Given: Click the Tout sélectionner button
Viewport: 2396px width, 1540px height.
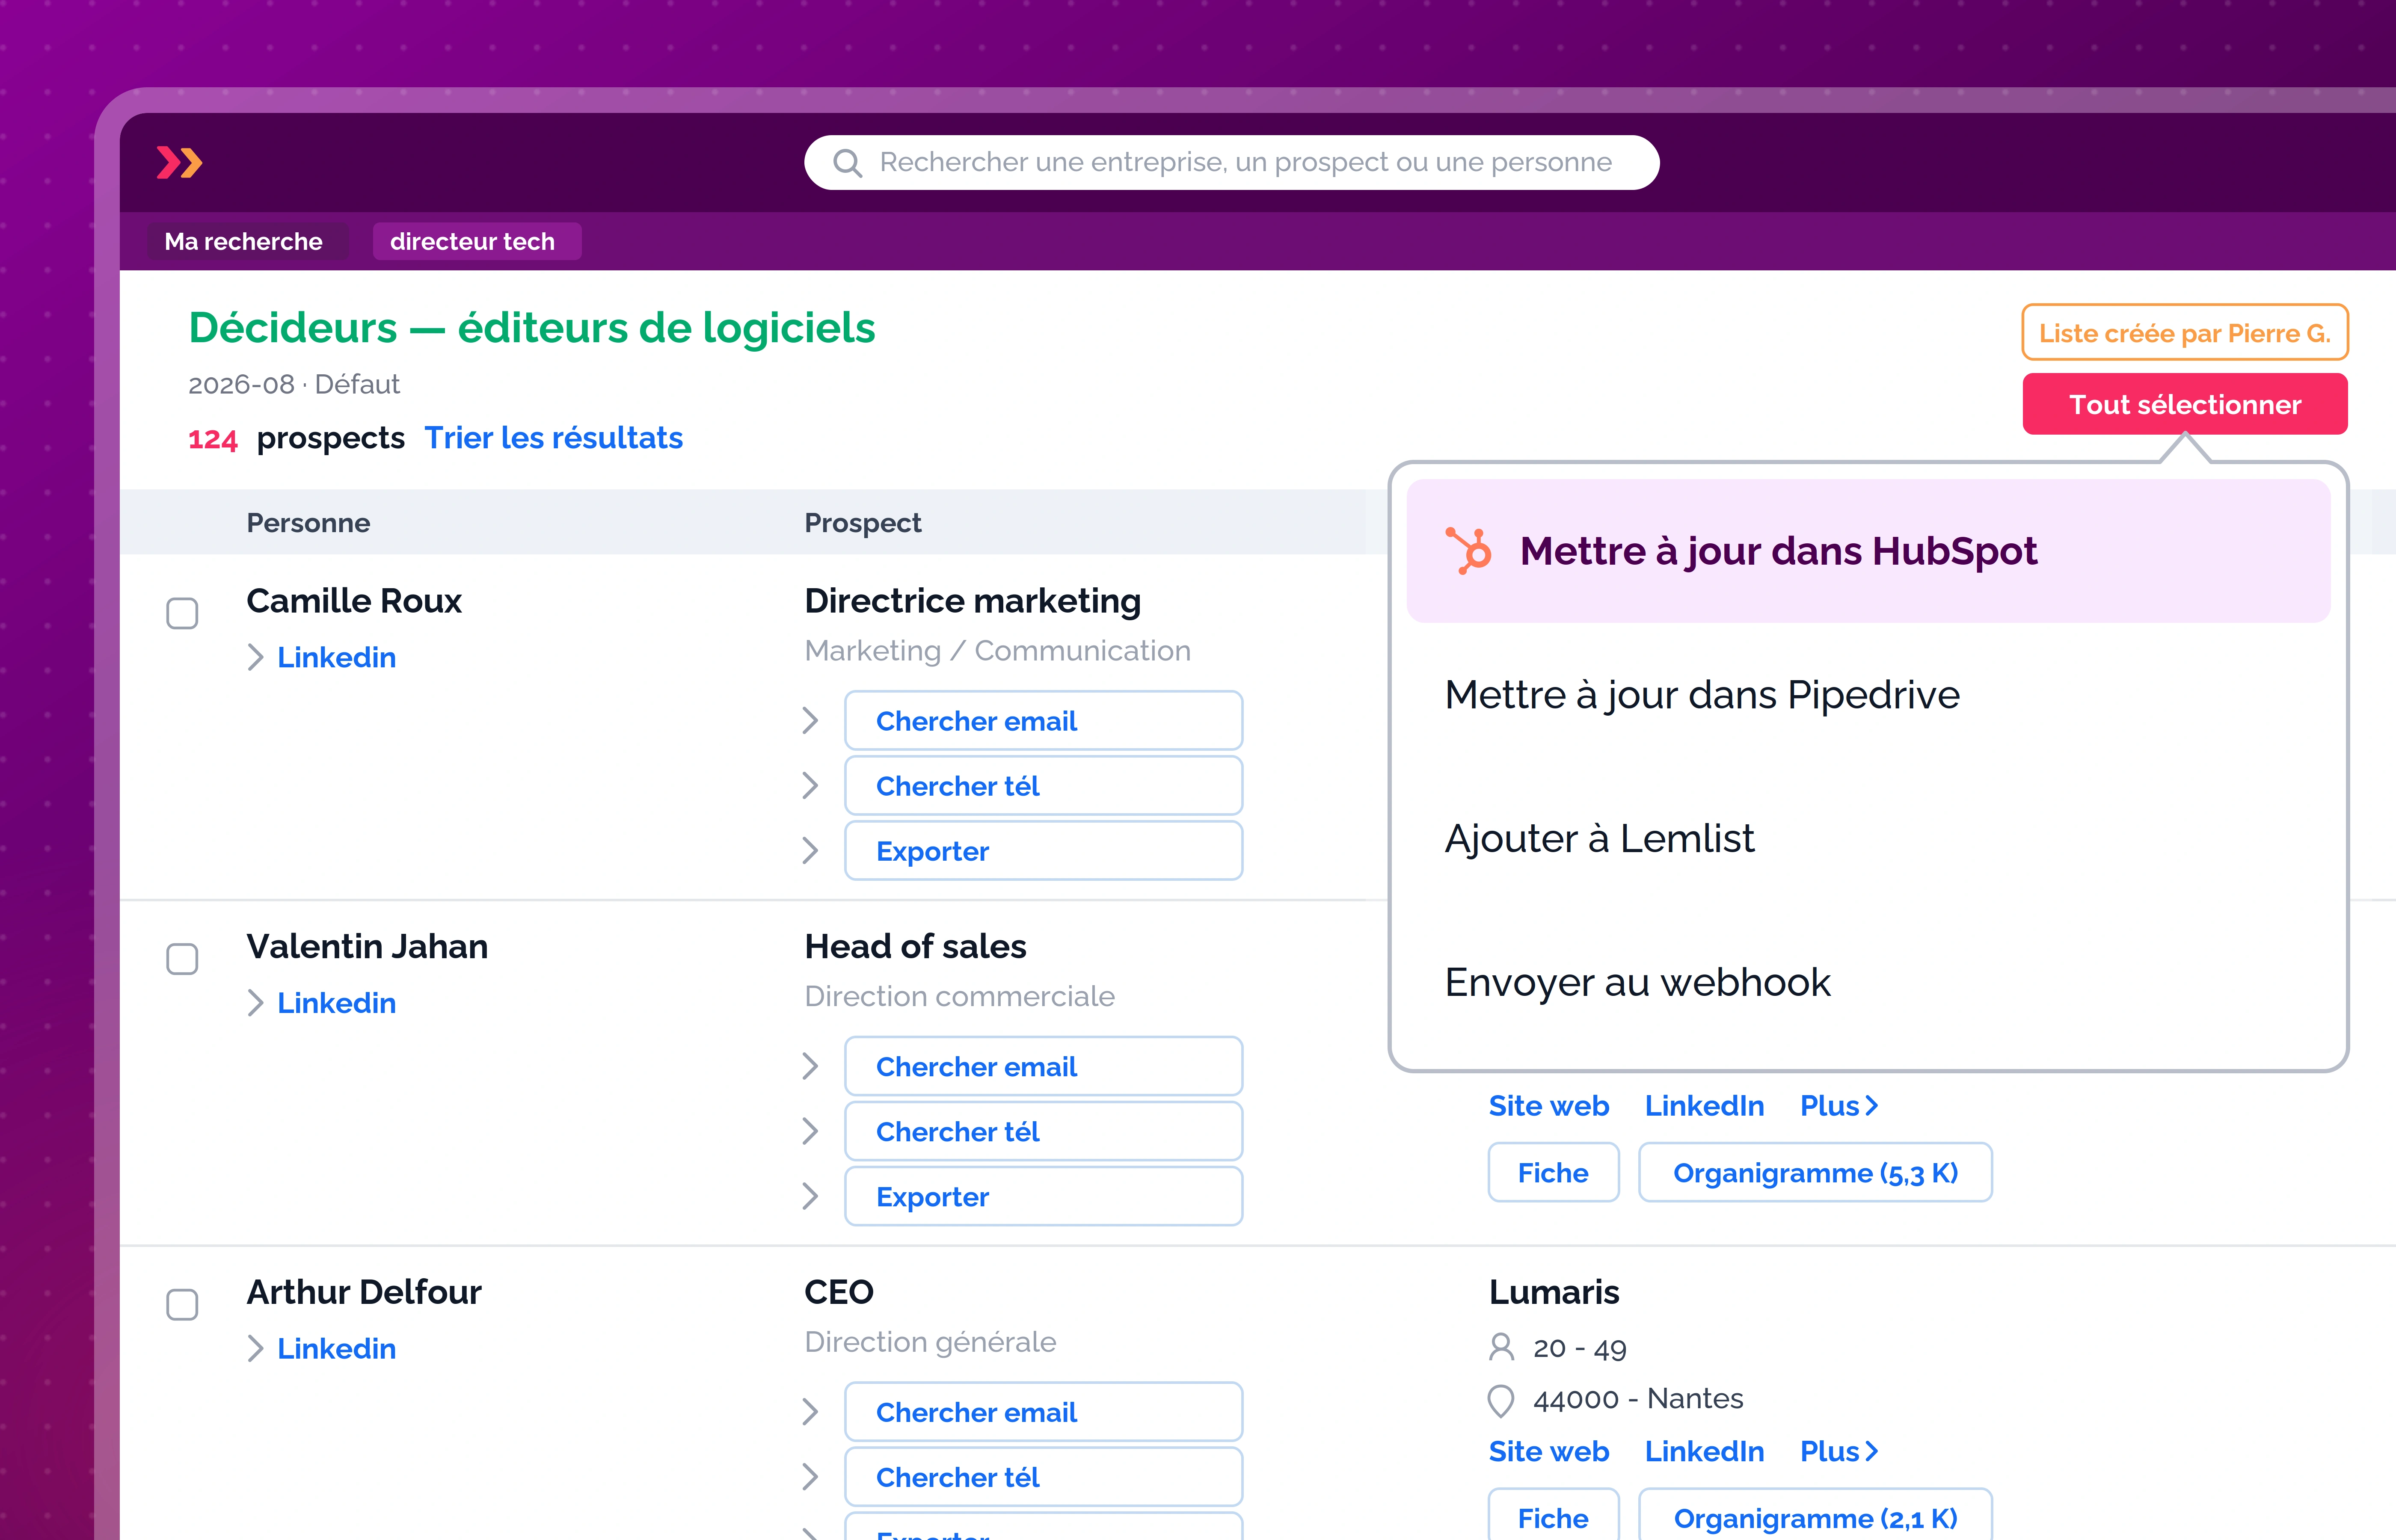Looking at the screenshot, I should click(x=2184, y=404).
